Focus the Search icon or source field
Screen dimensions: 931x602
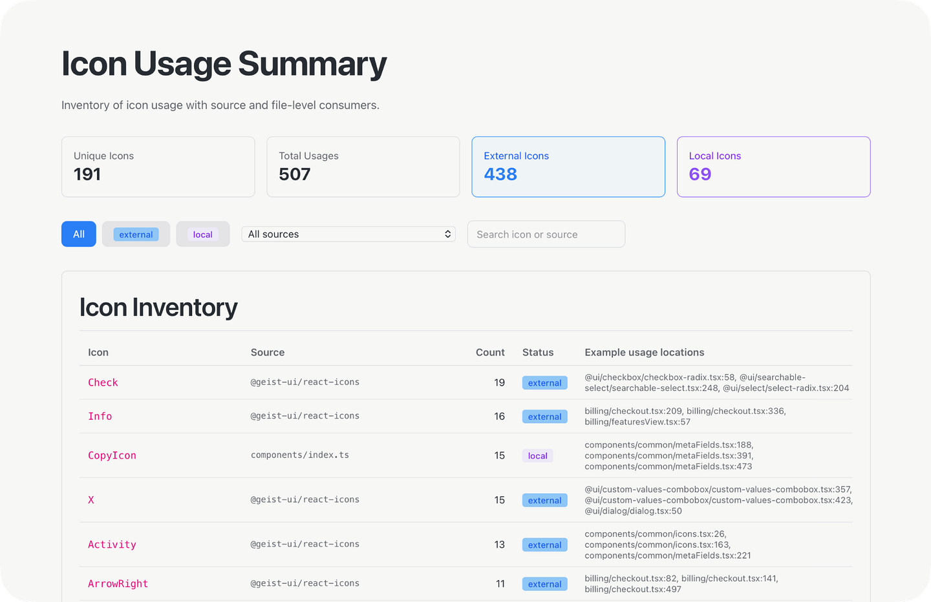[546, 234]
